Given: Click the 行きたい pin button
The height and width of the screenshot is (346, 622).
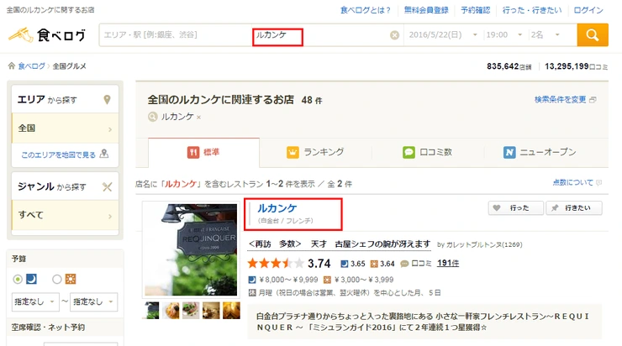Looking at the screenshot, I should click(574, 207).
